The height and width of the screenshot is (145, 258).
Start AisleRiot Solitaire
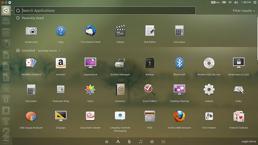click(31, 63)
